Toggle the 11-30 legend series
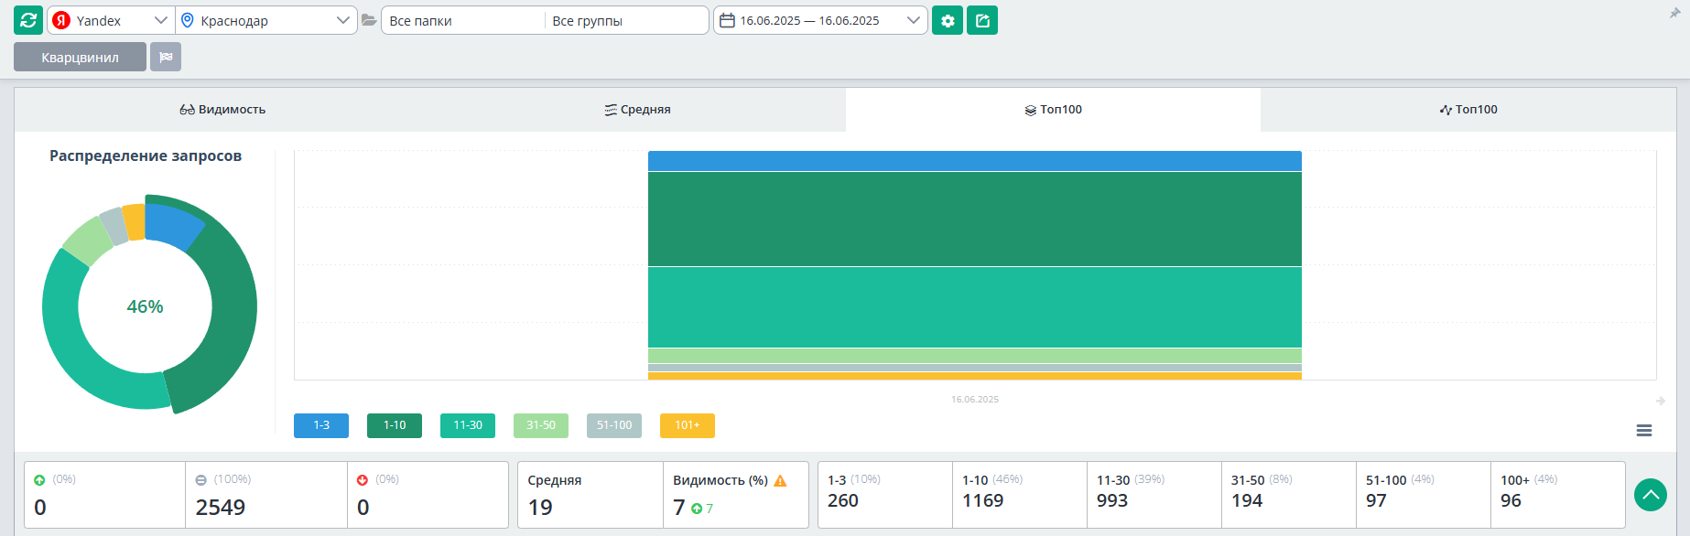The image size is (1690, 536). [468, 425]
